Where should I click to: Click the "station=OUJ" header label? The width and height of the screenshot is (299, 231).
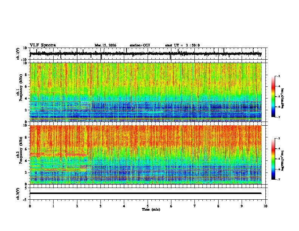tap(140, 45)
